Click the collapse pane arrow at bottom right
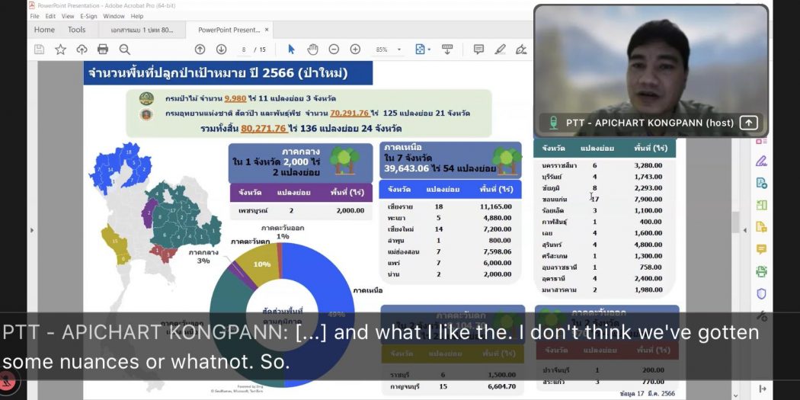 [762, 389]
